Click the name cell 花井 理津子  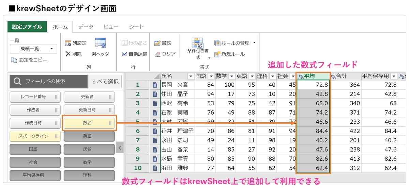177,131
